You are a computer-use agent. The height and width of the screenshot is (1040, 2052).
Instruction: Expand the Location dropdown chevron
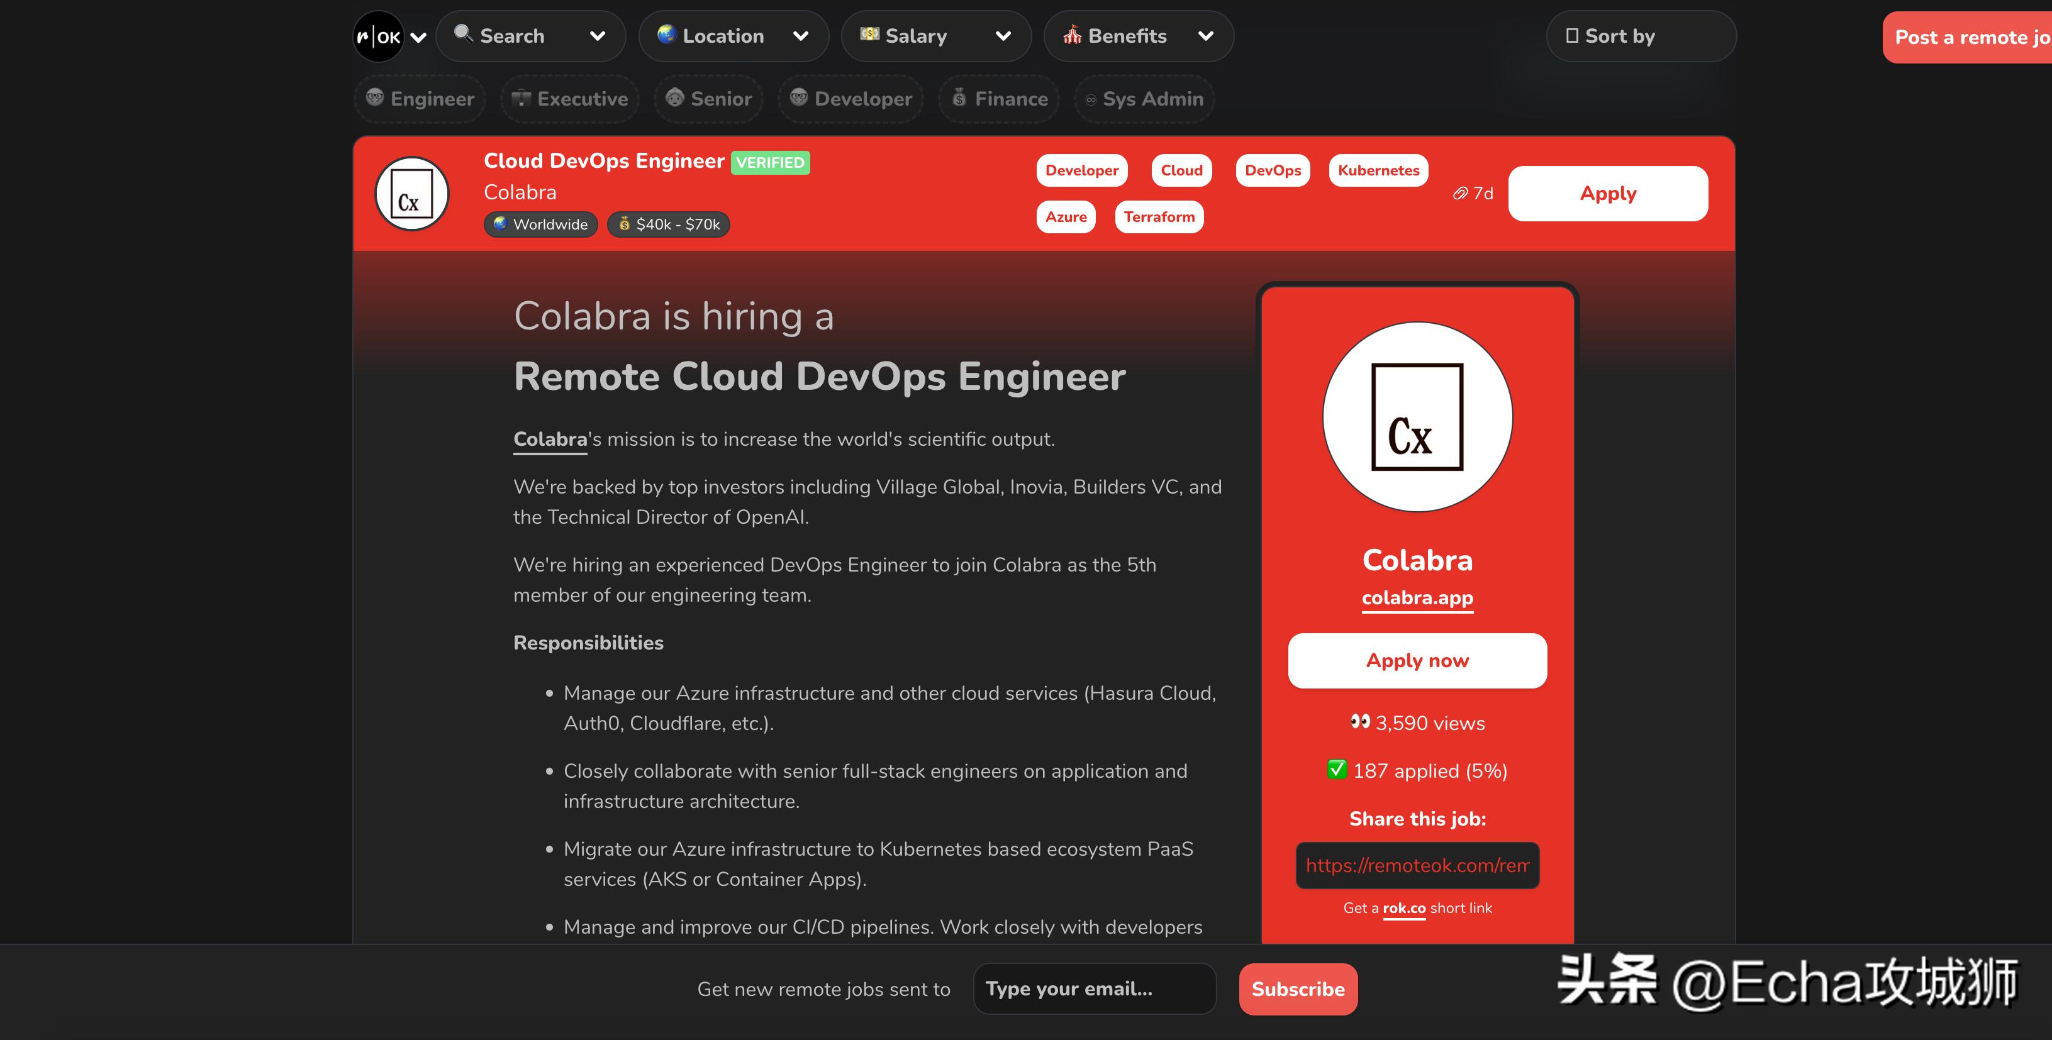[801, 36]
